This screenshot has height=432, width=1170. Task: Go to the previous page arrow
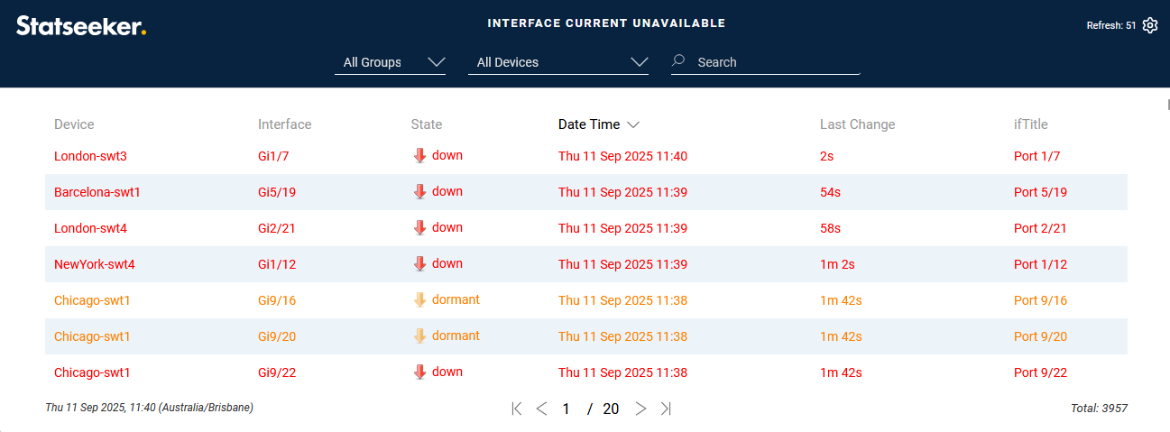541,409
